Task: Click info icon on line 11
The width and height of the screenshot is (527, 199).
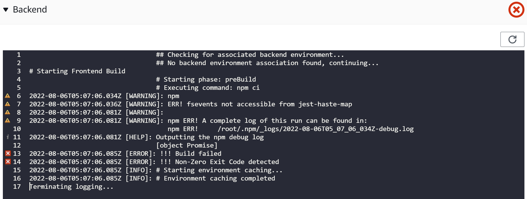Action: tap(8, 137)
